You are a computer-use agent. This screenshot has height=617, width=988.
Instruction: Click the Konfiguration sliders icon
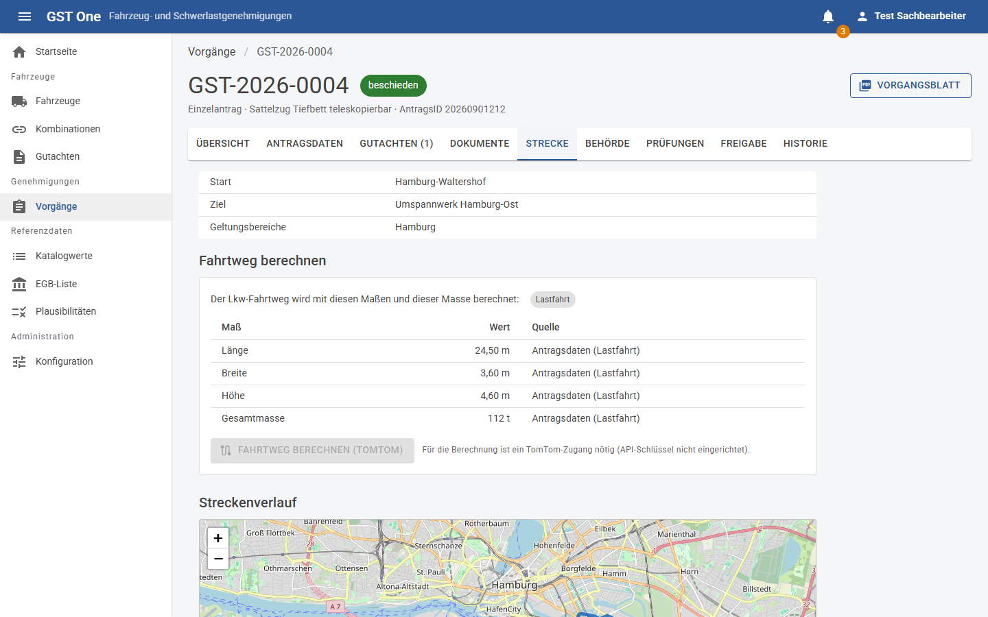19,362
